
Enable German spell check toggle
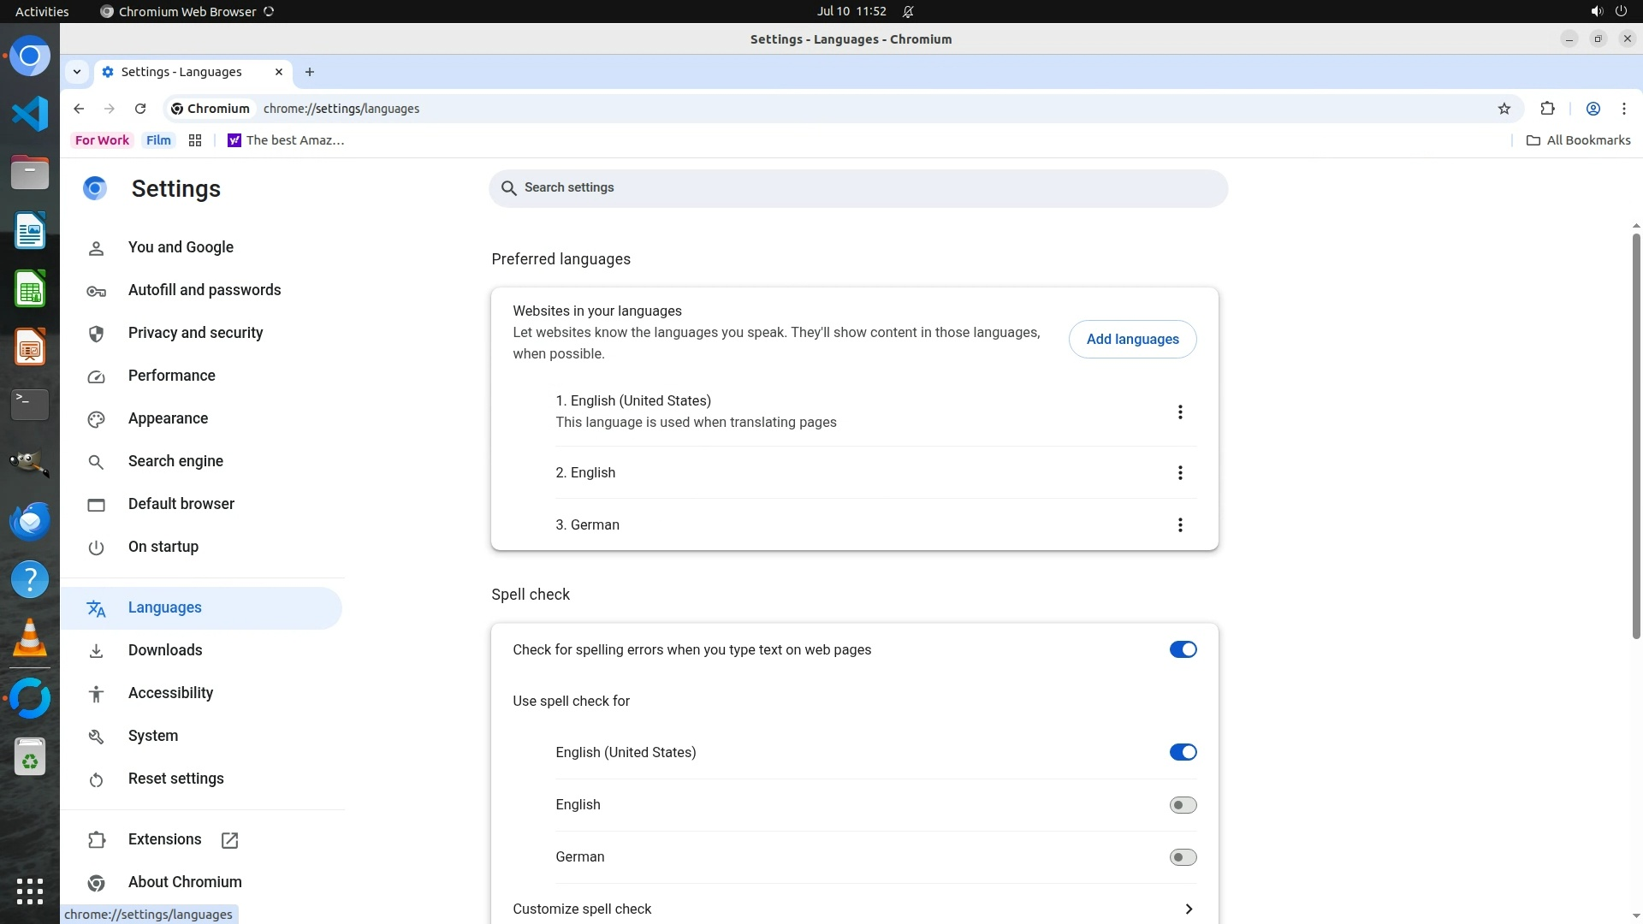coord(1183,857)
